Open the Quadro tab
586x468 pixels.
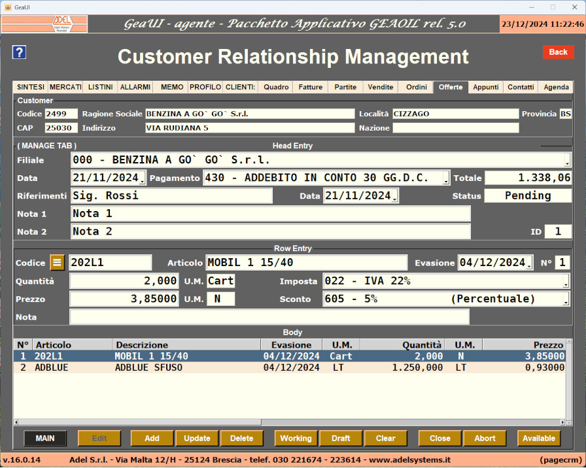(x=276, y=87)
